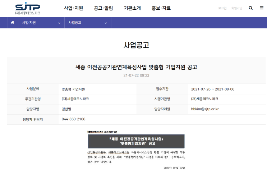Click the email hbkim@sjtp.or.kr

(205, 109)
